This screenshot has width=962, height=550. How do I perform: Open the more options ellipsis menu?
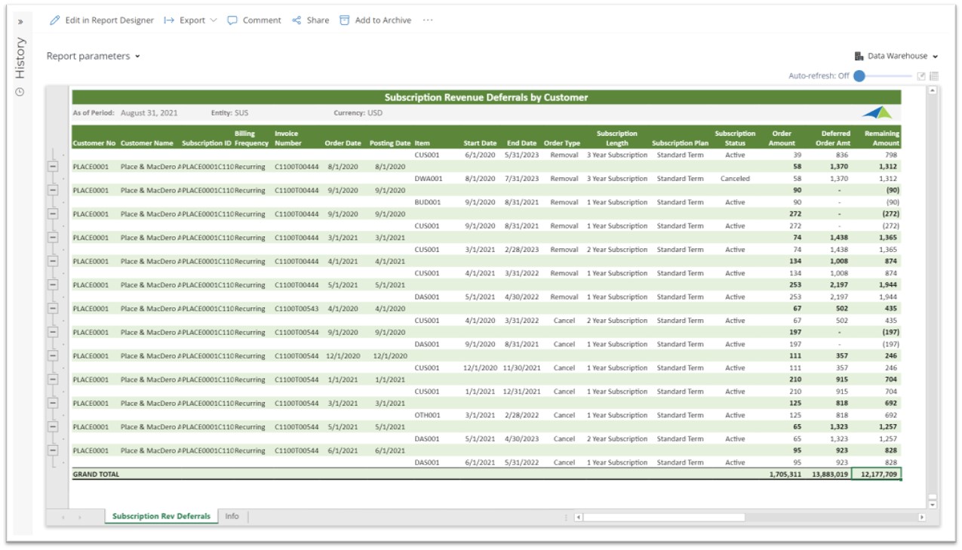pyautogui.click(x=428, y=20)
